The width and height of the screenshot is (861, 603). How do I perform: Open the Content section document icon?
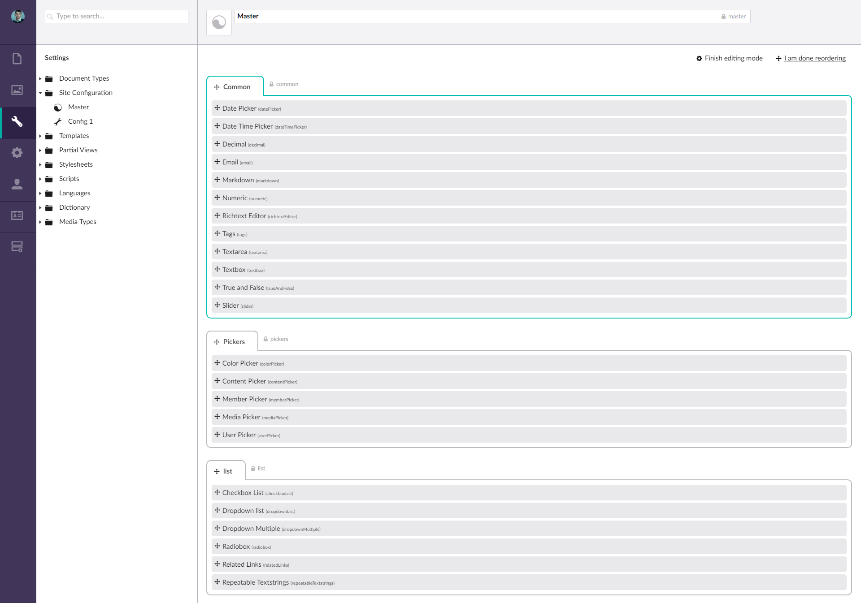[17, 59]
